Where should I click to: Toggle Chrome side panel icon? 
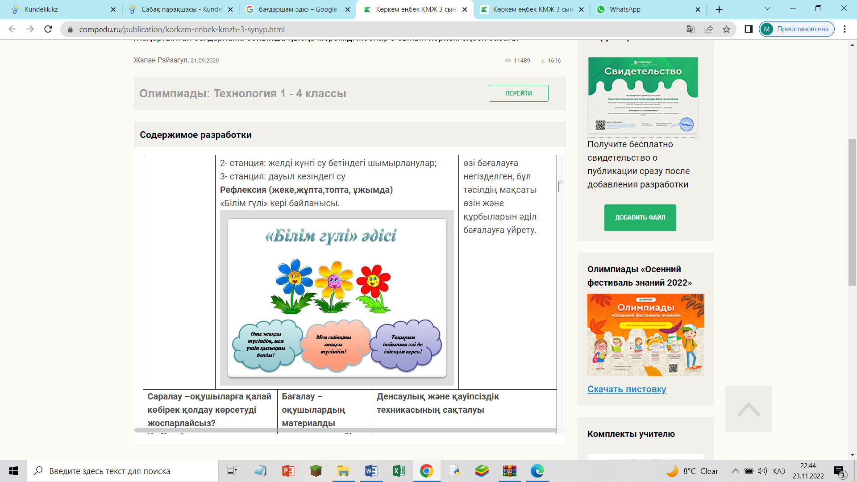coord(749,29)
